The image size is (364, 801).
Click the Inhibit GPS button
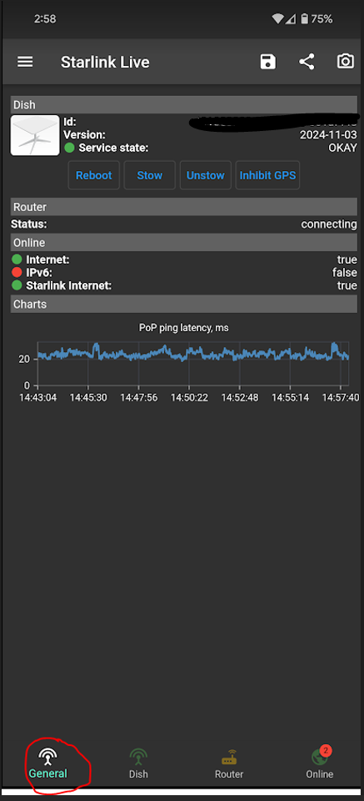267,175
